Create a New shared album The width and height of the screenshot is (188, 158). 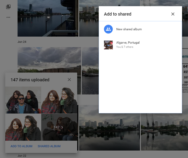pos(140,29)
